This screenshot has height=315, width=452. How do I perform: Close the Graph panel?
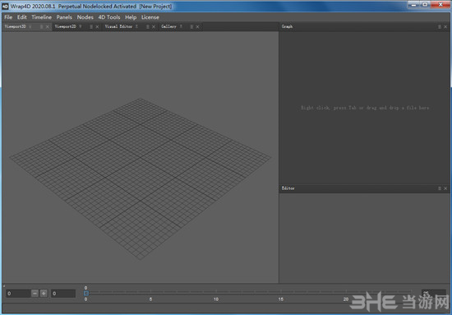[445, 27]
